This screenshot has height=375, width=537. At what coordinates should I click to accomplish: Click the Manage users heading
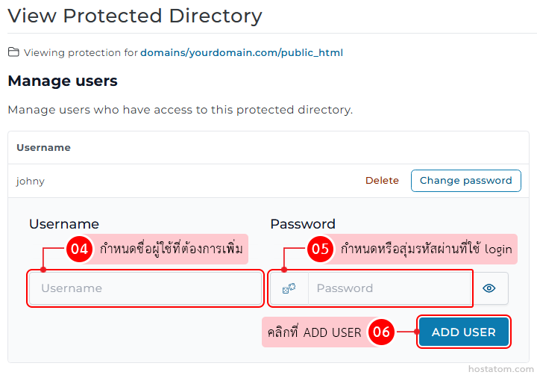[x=63, y=81]
